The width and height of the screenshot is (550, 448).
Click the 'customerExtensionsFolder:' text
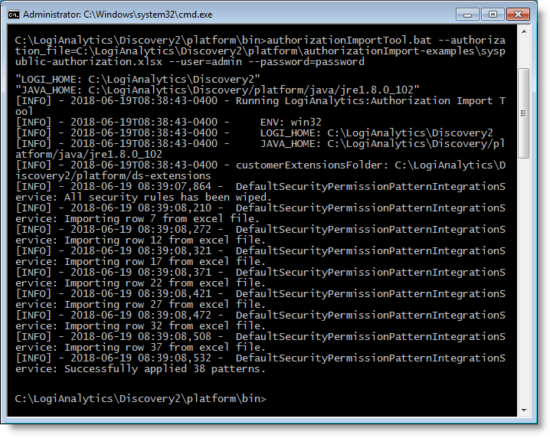click(x=312, y=165)
